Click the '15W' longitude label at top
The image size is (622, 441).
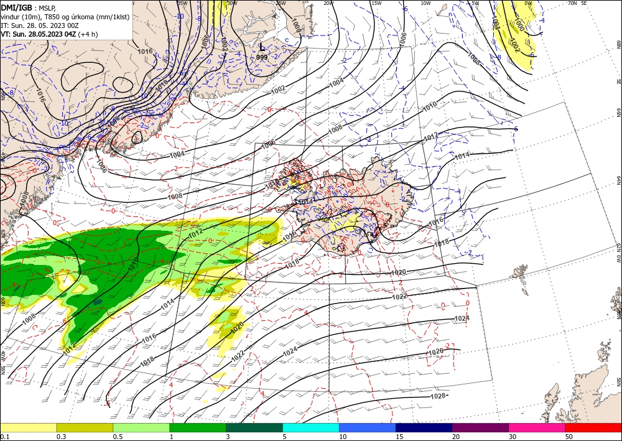pos(376,3)
